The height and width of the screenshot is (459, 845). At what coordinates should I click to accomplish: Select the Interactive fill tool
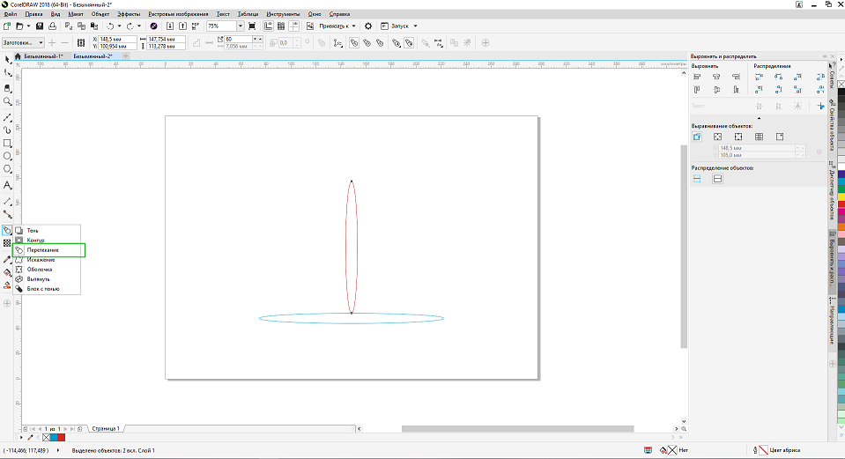point(7,272)
